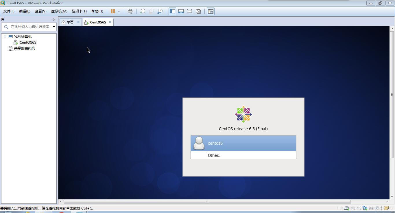This screenshot has height=213, width=395.
Task: Close the CentOS65 tab
Action: click(110, 22)
